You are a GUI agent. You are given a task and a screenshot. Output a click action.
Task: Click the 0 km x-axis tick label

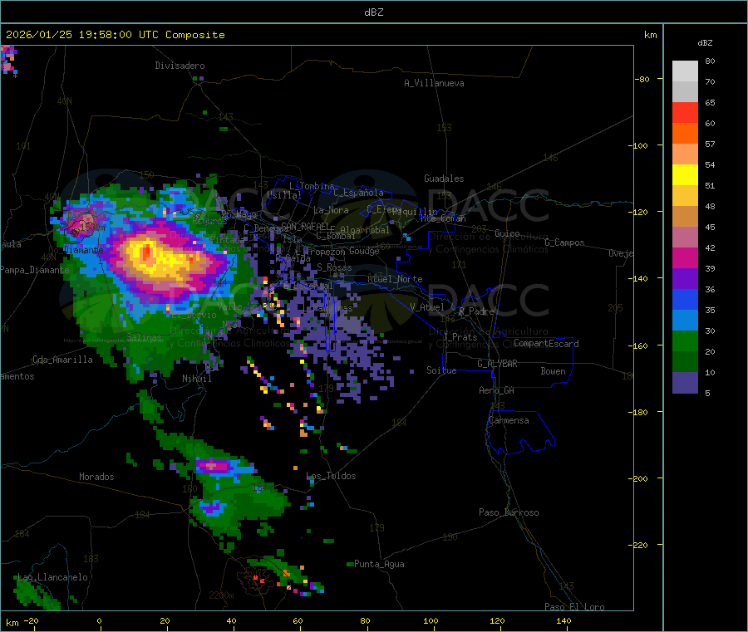pos(99,620)
